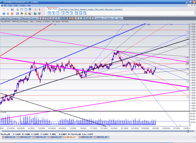This screenshot has width=196, height=143.
Task: Click the chart timeline slider handle
Action: (x=188, y=131)
